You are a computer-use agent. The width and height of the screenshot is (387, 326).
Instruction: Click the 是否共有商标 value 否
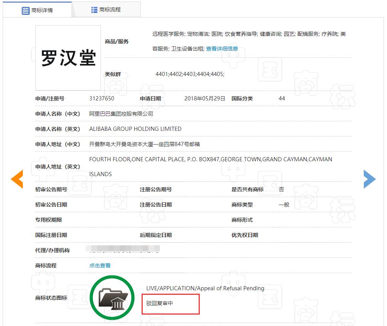(281, 189)
